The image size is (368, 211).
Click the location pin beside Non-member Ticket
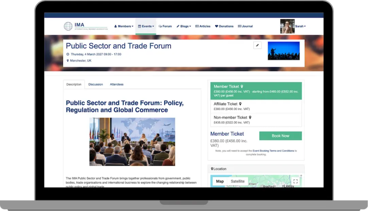[250, 118]
